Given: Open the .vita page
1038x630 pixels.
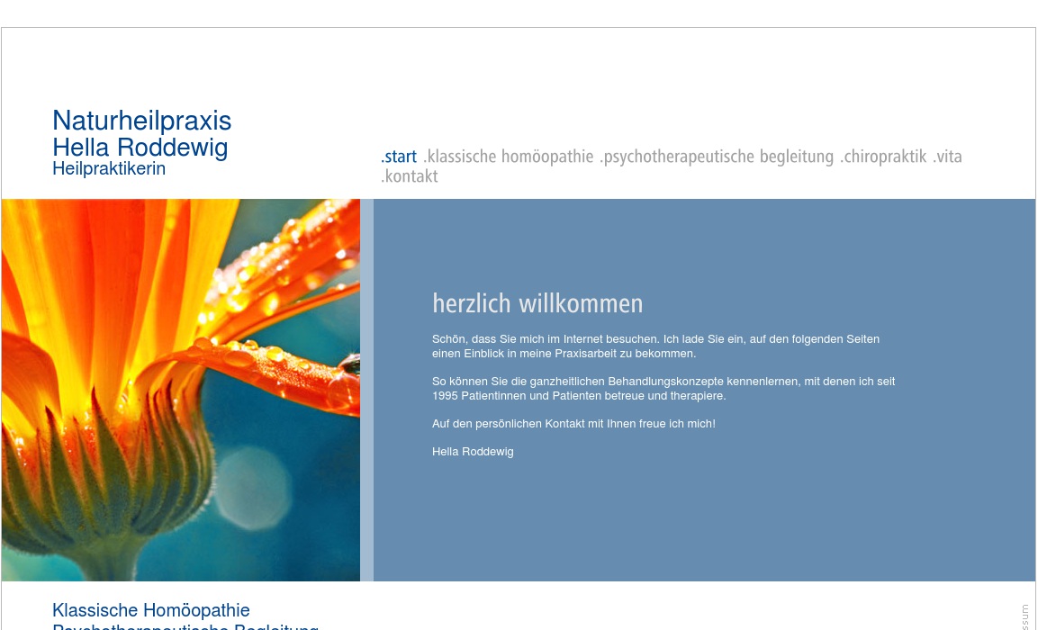Looking at the screenshot, I should coord(947,157).
